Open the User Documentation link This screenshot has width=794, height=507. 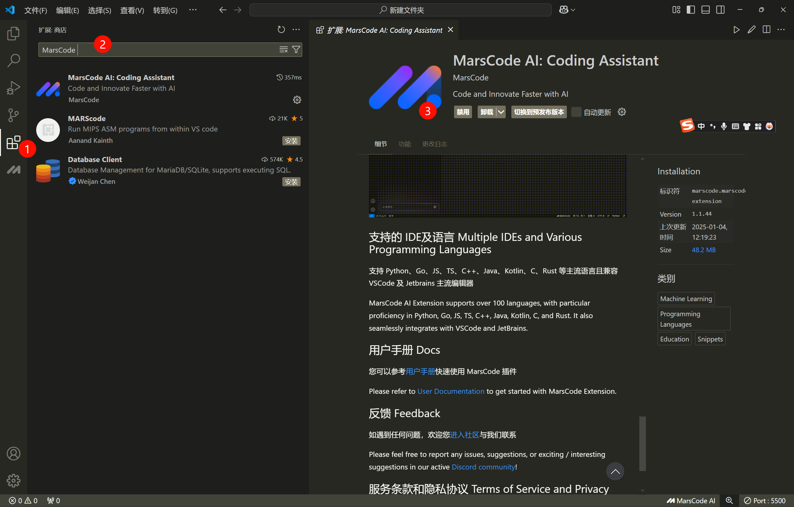[451, 391]
